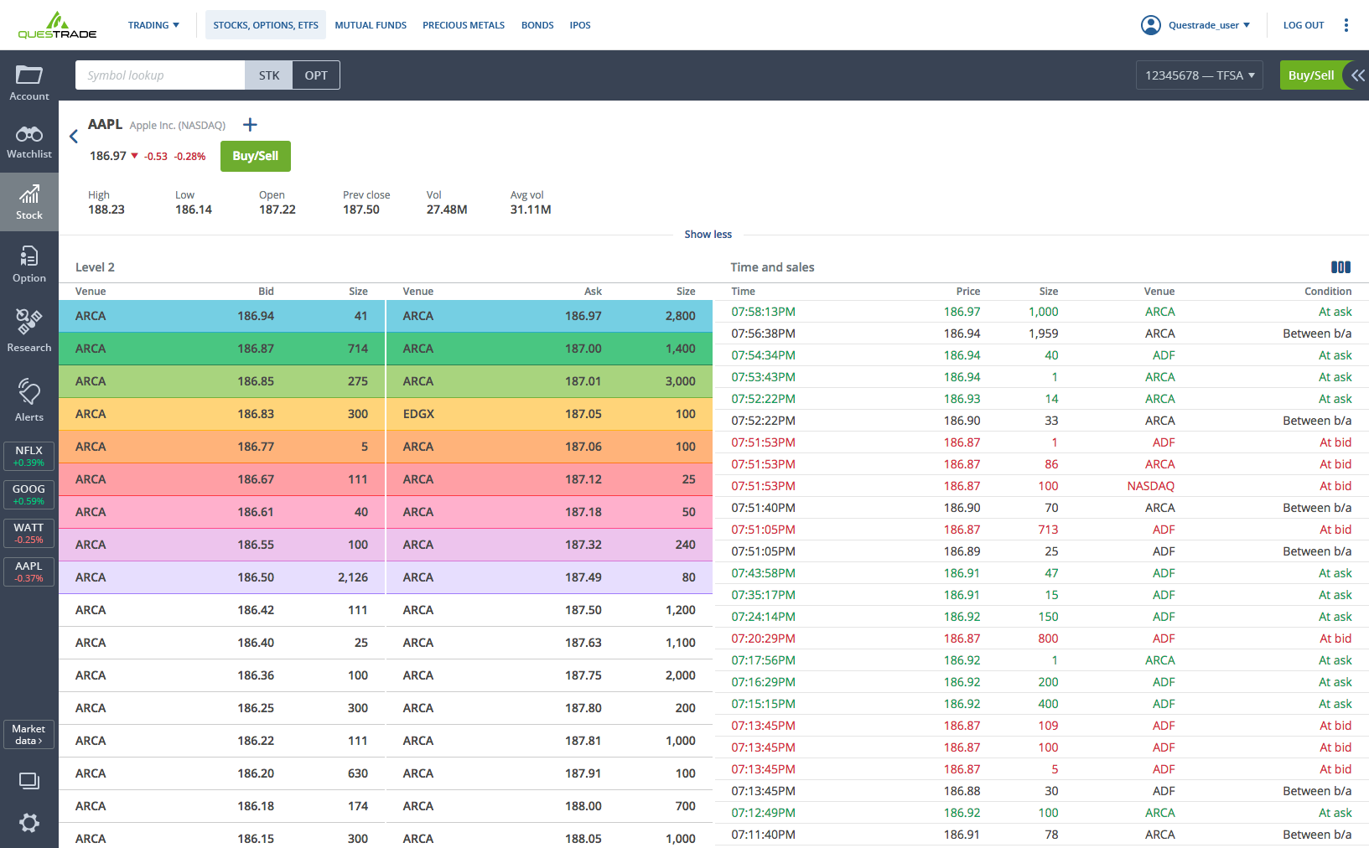Select the yellow EDGX 187.05 ask row
The height and width of the screenshot is (848, 1369).
[x=549, y=414]
